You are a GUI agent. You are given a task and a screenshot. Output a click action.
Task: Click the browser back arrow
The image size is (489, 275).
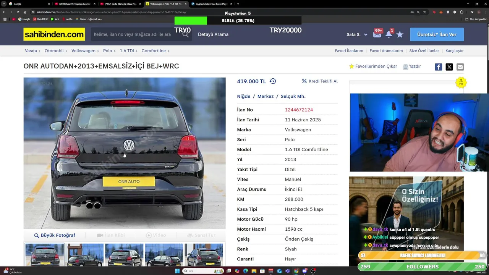[4, 12]
